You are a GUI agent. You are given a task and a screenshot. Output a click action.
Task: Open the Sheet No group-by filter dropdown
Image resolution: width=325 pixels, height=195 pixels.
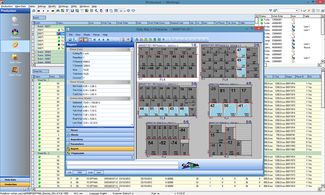point(41,71)
